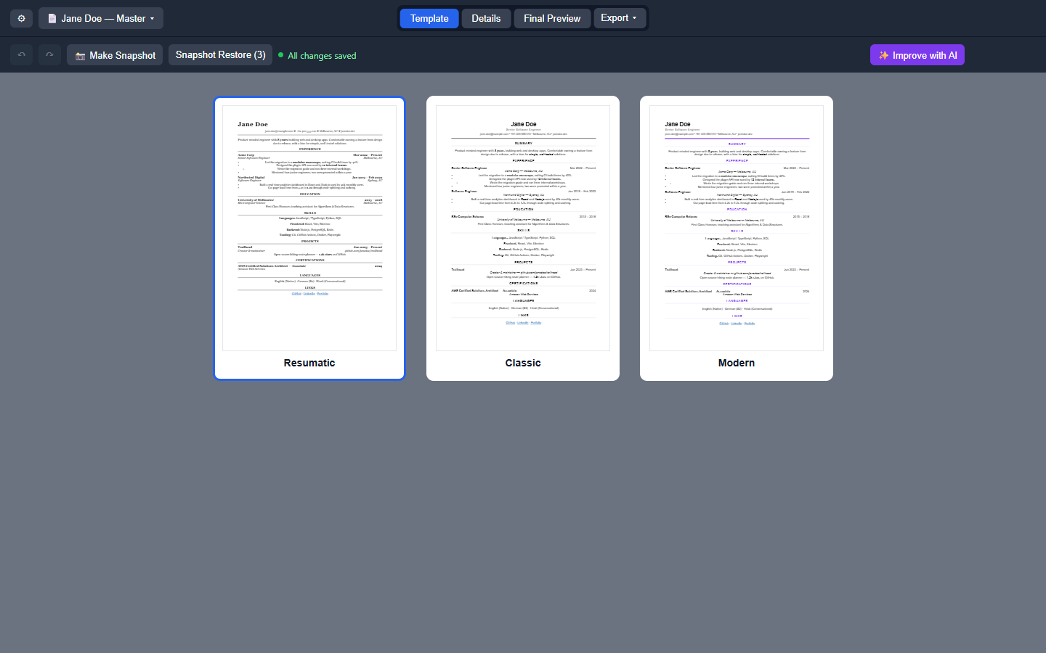
Task: Select the Resumatic template thumbnail
Action: [309, 229]
